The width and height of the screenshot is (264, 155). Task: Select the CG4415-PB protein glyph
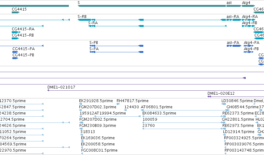15,58
